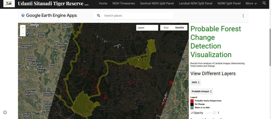Click the tiger reserve site logo
This screenshot has width=271, height=119.
[9, 3]
